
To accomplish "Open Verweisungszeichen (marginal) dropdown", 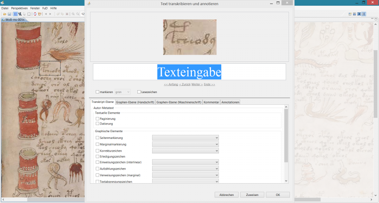I will [x=185, y=175].
